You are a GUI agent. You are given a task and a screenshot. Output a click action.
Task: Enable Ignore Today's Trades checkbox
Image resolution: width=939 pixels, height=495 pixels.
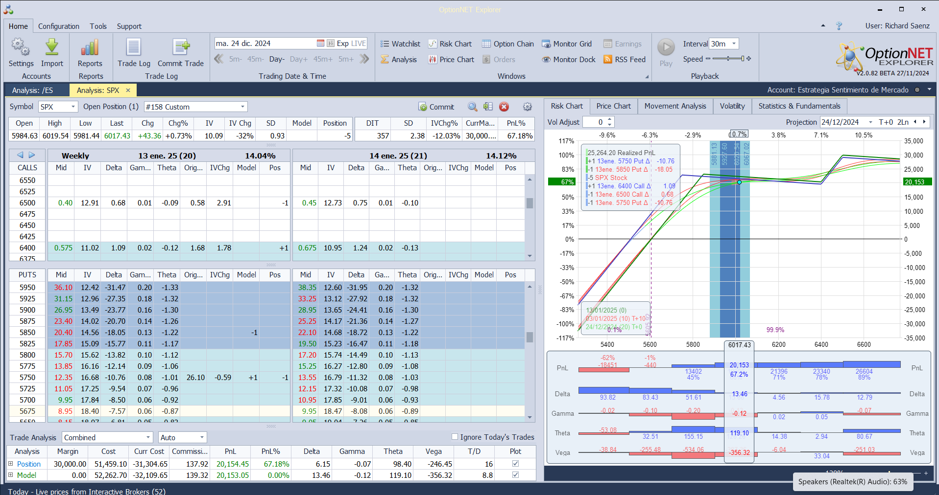[455, 437]
